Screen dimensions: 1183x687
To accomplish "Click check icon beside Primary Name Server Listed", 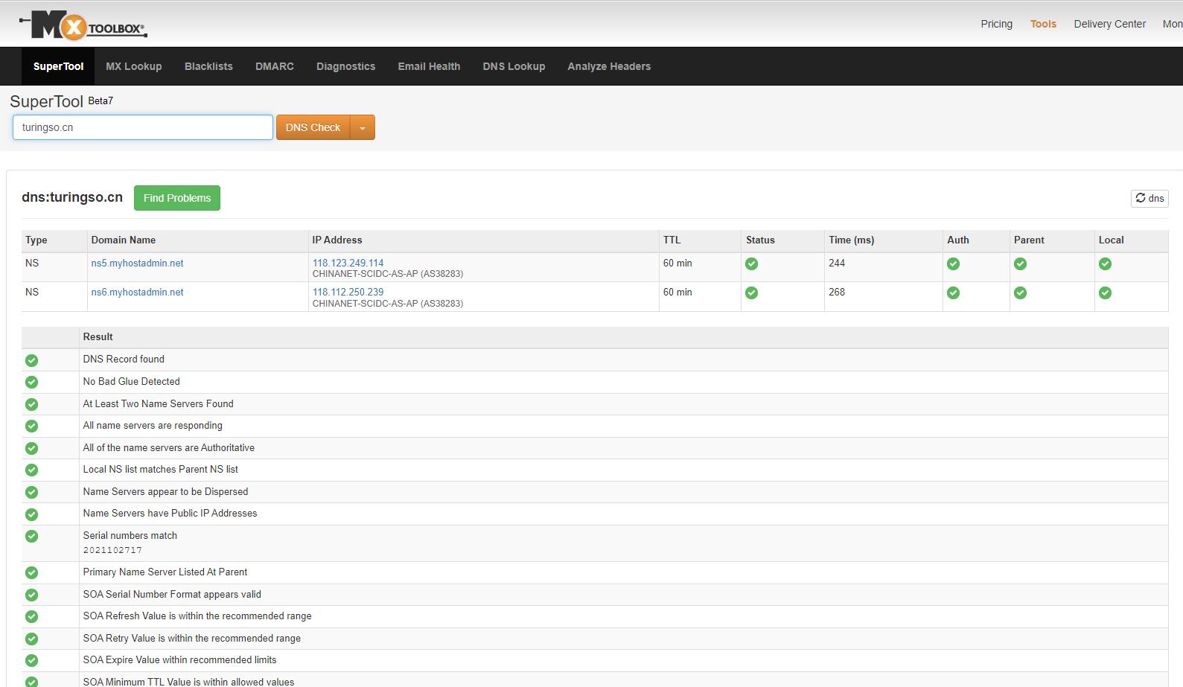I will coord(31,572).
